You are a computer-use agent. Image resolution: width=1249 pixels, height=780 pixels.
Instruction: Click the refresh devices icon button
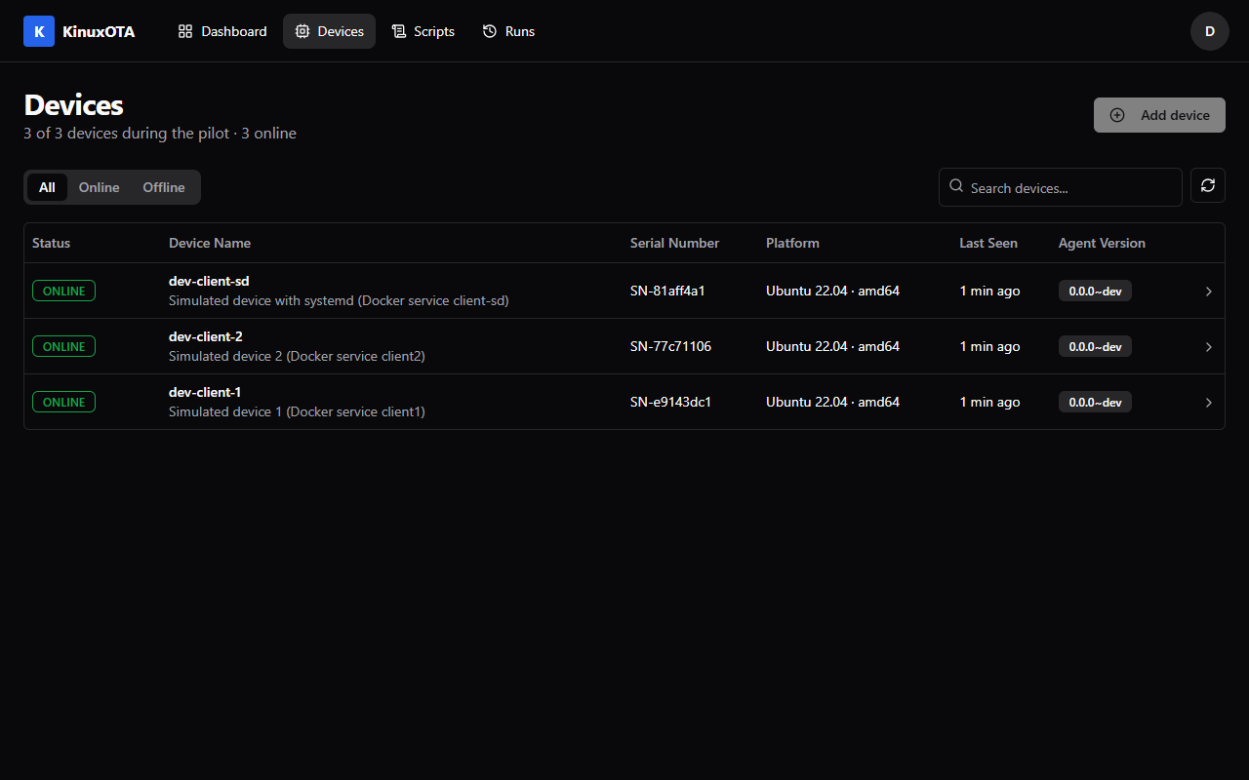[1208, 185]
